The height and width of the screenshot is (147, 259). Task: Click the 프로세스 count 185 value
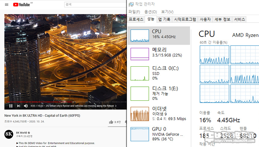click(x=204, y=136)
